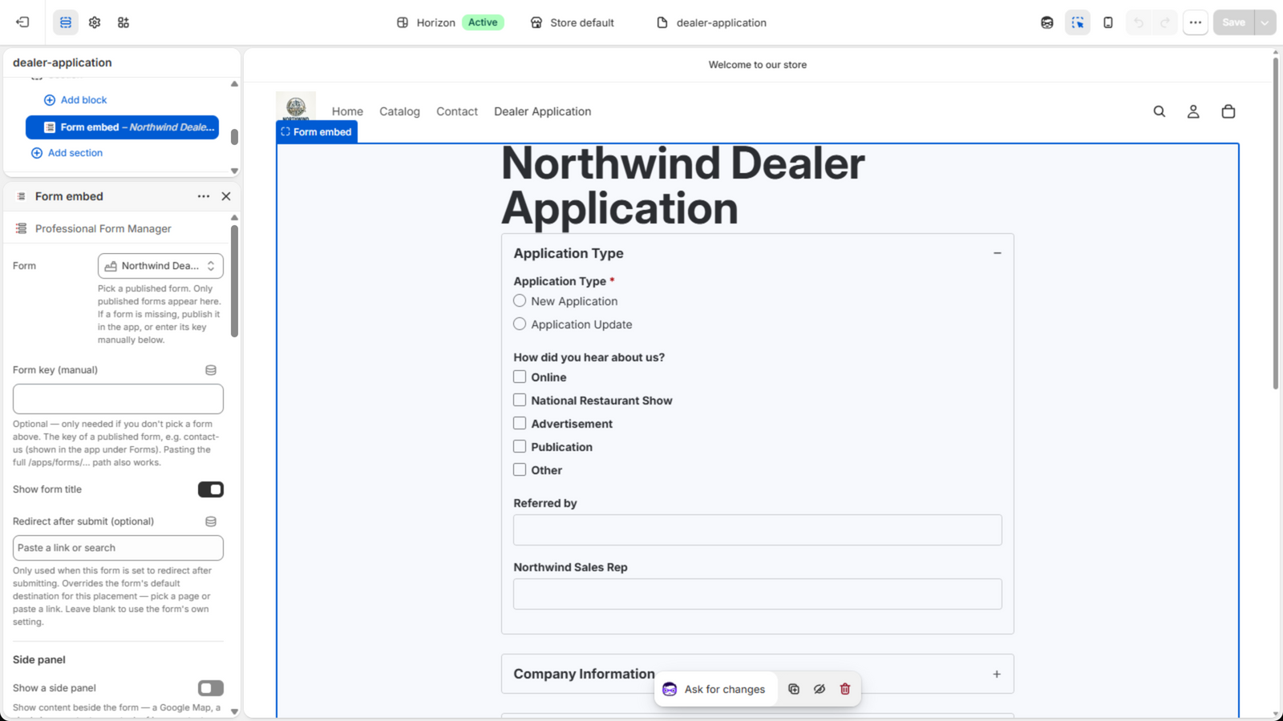This screenshot has height=721, width=1283.
Task: Delete block with red trash icon
Action: [x=845, y=689]
